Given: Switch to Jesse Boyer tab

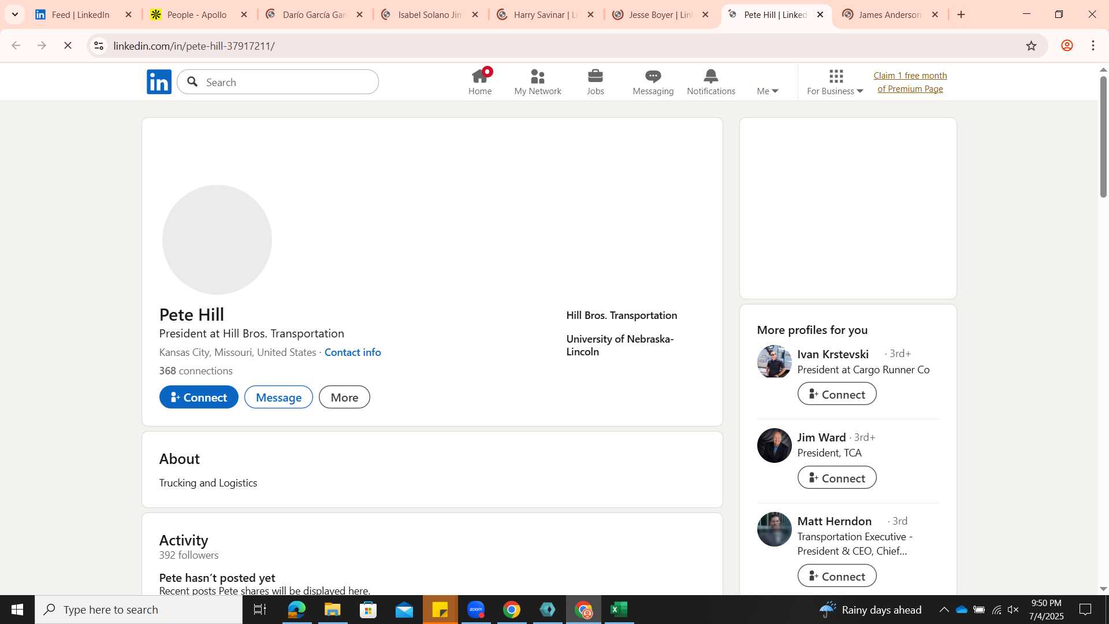Looking at the screenshot, I should [x=661, y=14].
